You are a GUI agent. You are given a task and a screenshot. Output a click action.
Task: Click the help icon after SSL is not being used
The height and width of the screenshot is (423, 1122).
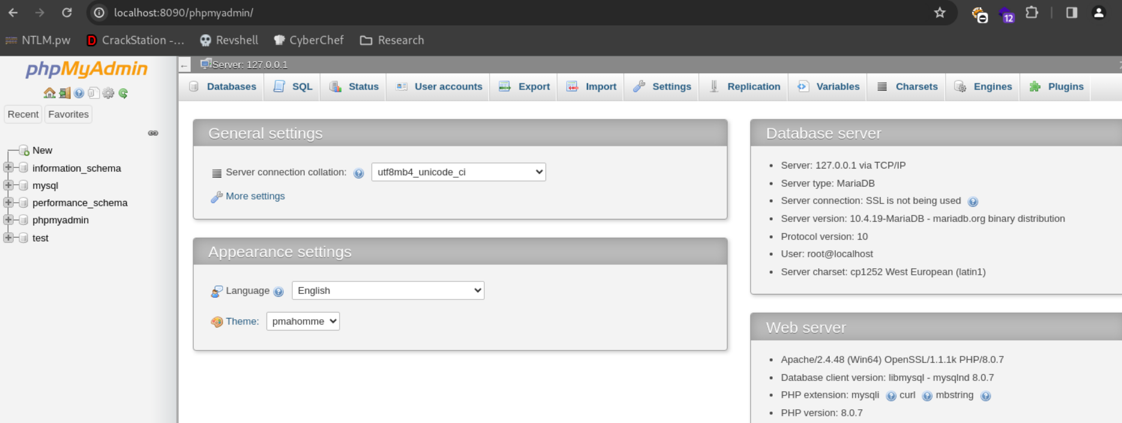tap(973, 202)
